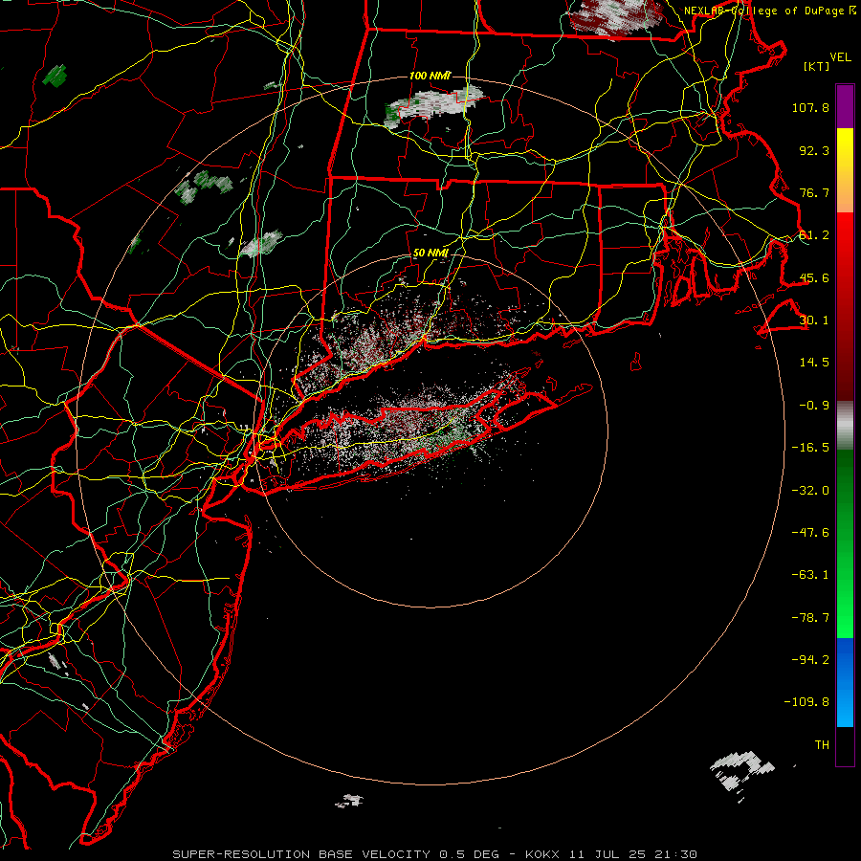This screenshot has height=861, width=861.
Task: Click the 30.1 scale value
Action: tap(814, 320)
